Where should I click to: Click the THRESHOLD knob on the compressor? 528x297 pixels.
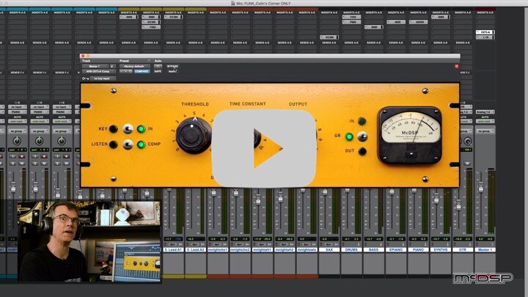[x=193, y=135]
